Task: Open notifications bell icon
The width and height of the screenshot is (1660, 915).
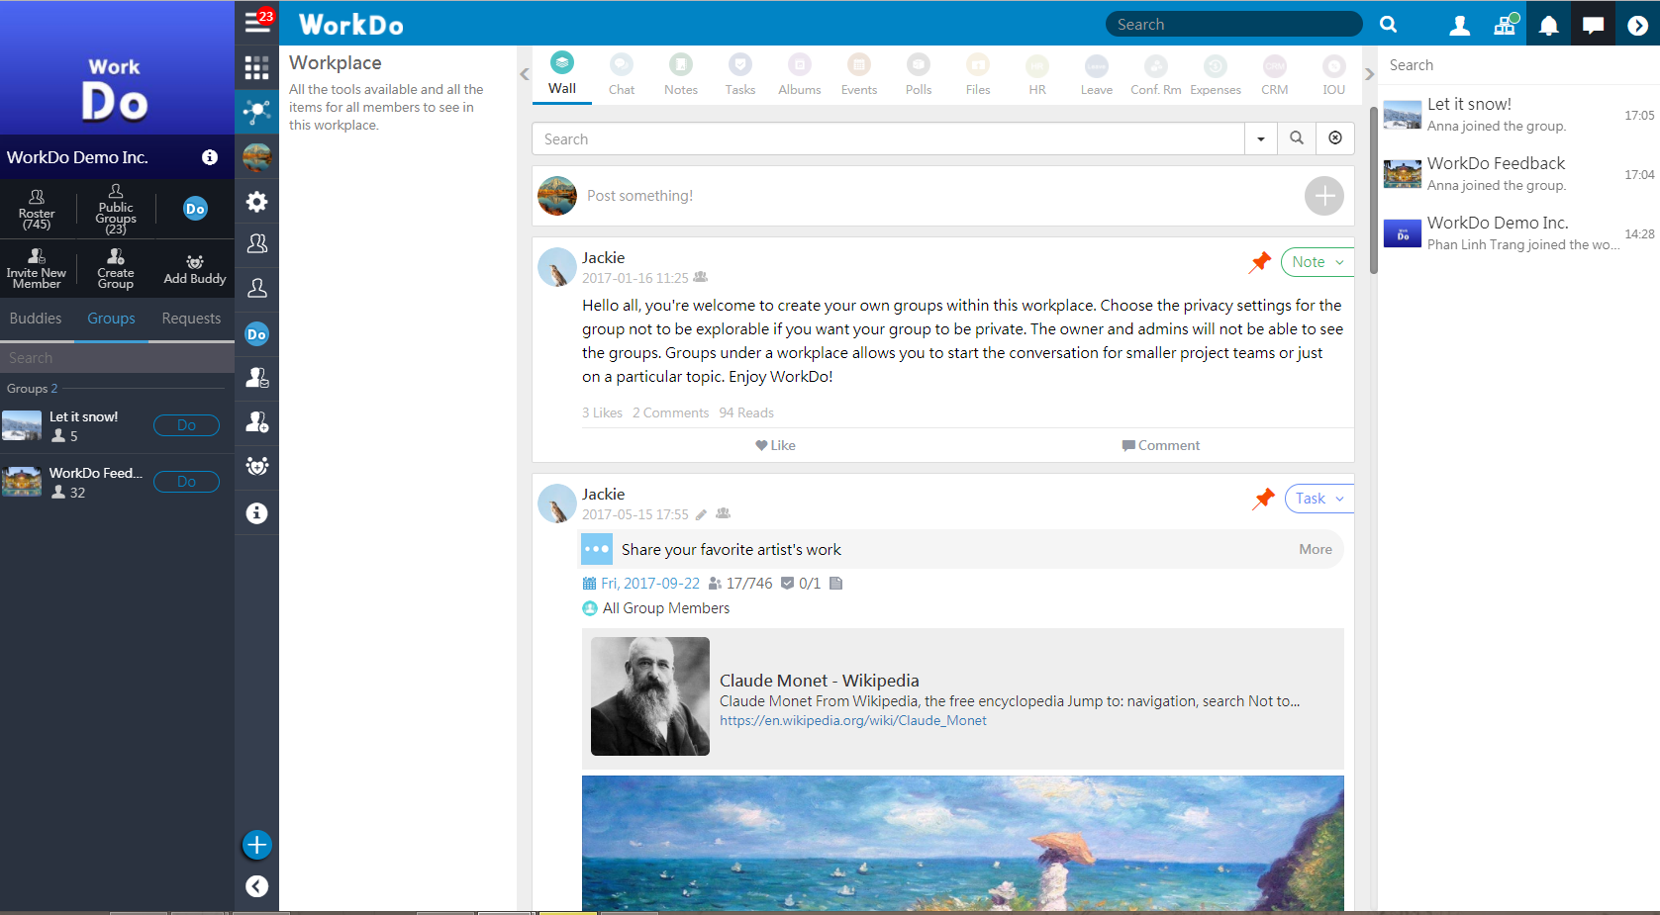Action: [1549, 26]
